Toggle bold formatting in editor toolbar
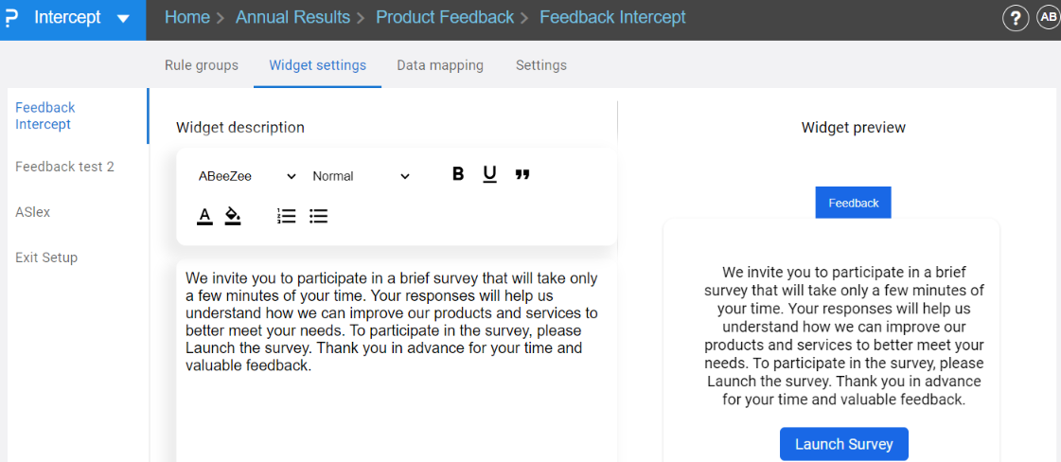1061x462 pixels. (x=458, y=174)
